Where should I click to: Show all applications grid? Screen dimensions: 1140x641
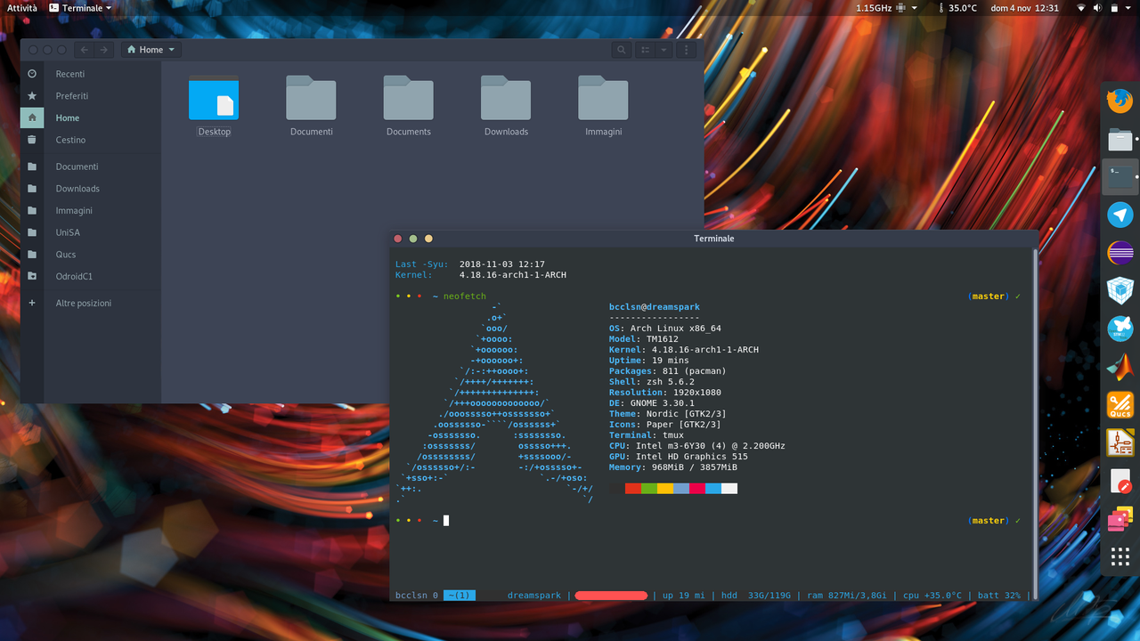point(1120,557)
